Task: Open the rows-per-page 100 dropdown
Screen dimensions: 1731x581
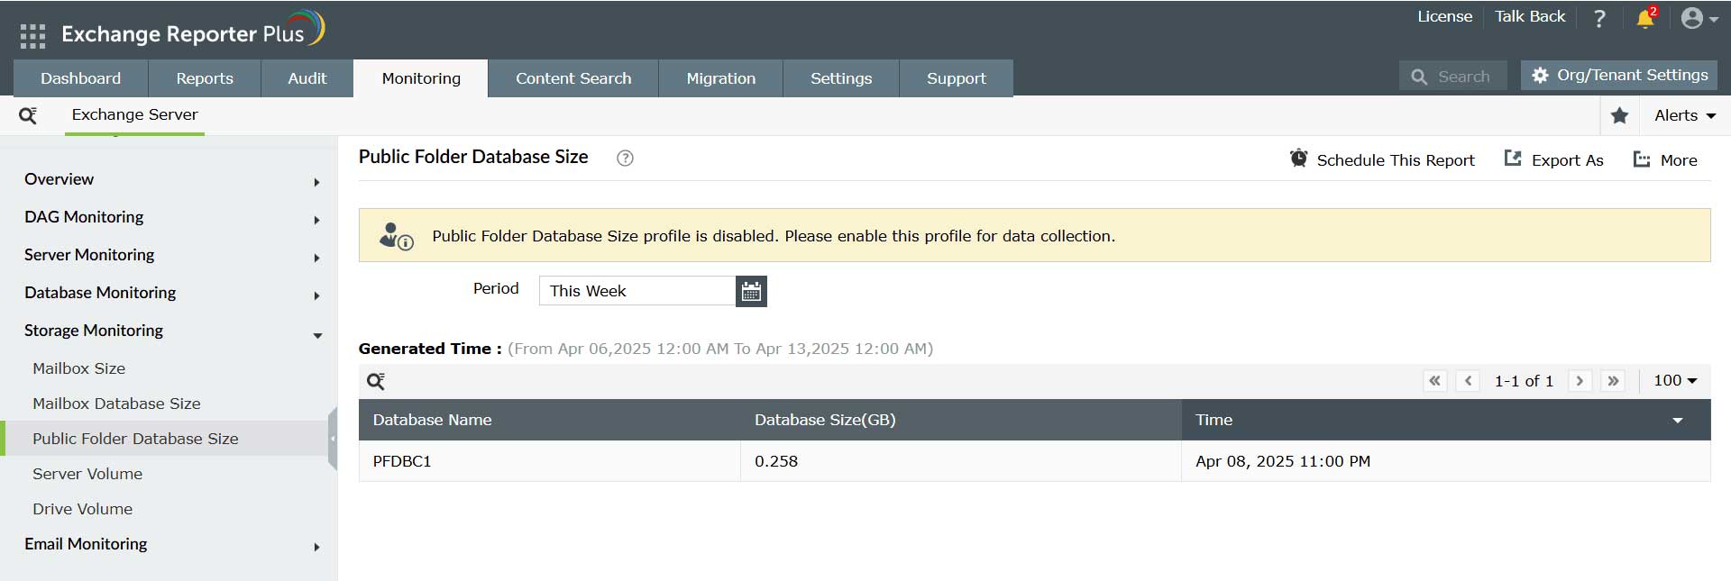Action: tap(1674, 381)
